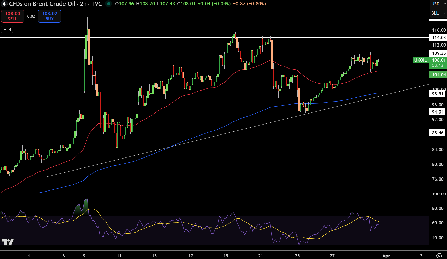Click the 40.00 RSI scale label

point(438,238)
